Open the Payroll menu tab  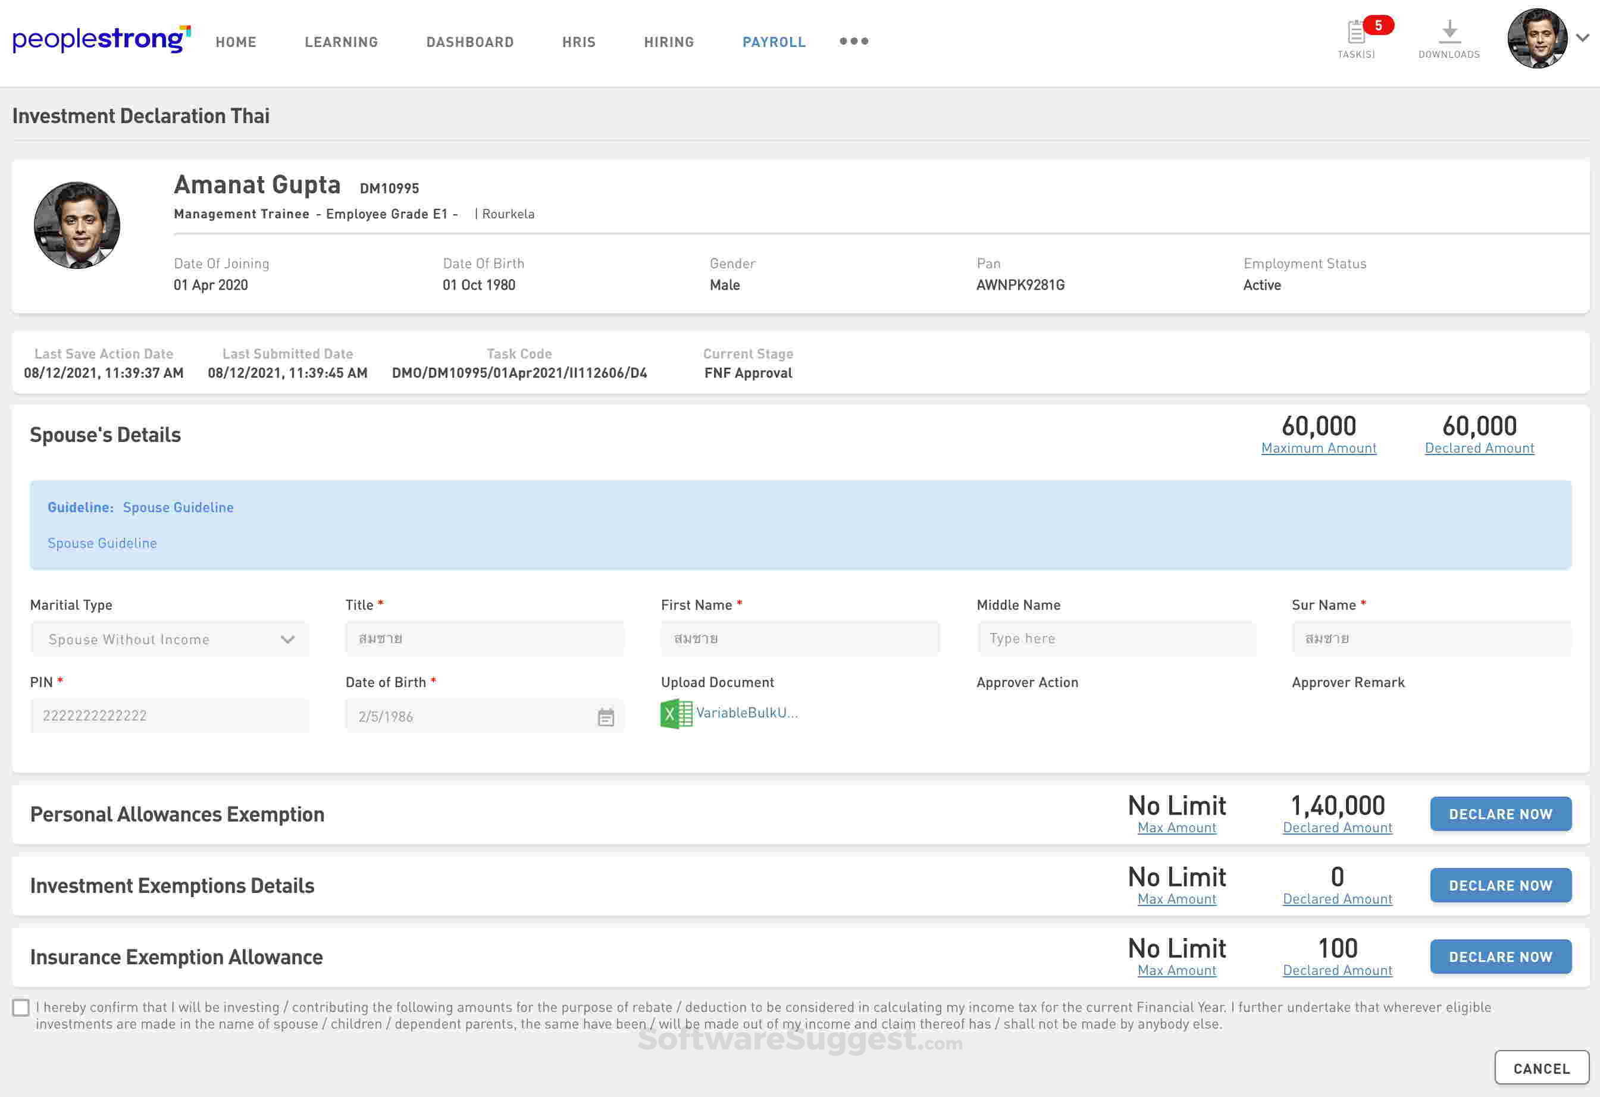pos(774,42)
